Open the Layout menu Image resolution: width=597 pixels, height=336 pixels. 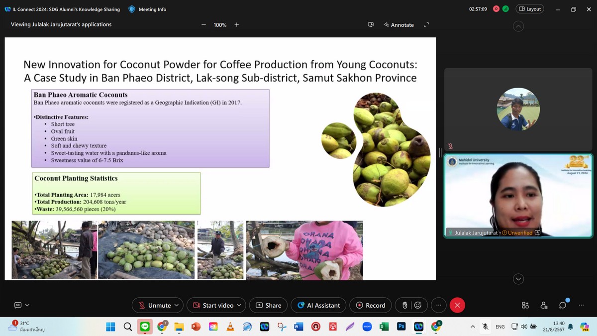pyautogui.click(x=529, y=9)
